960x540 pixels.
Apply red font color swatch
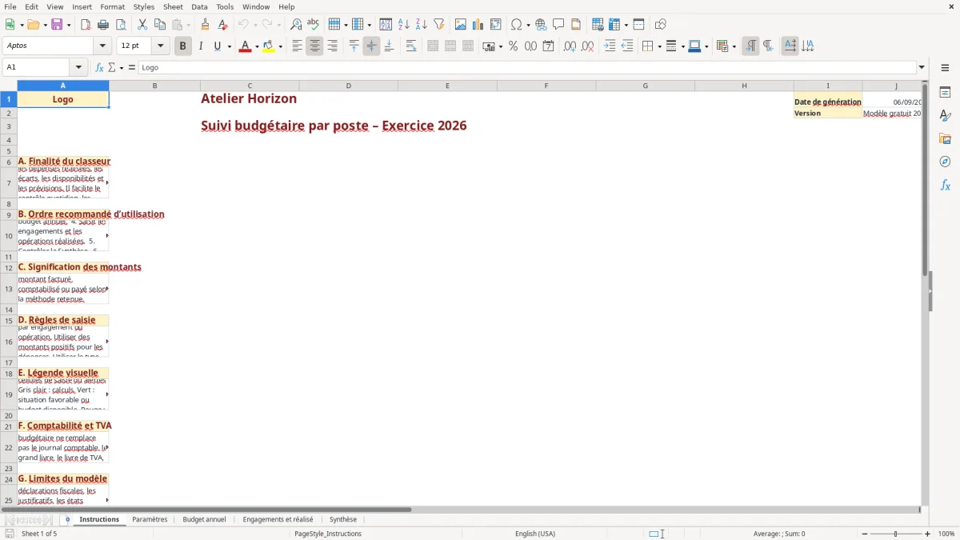pyautogui.click(x=245, y=46)
